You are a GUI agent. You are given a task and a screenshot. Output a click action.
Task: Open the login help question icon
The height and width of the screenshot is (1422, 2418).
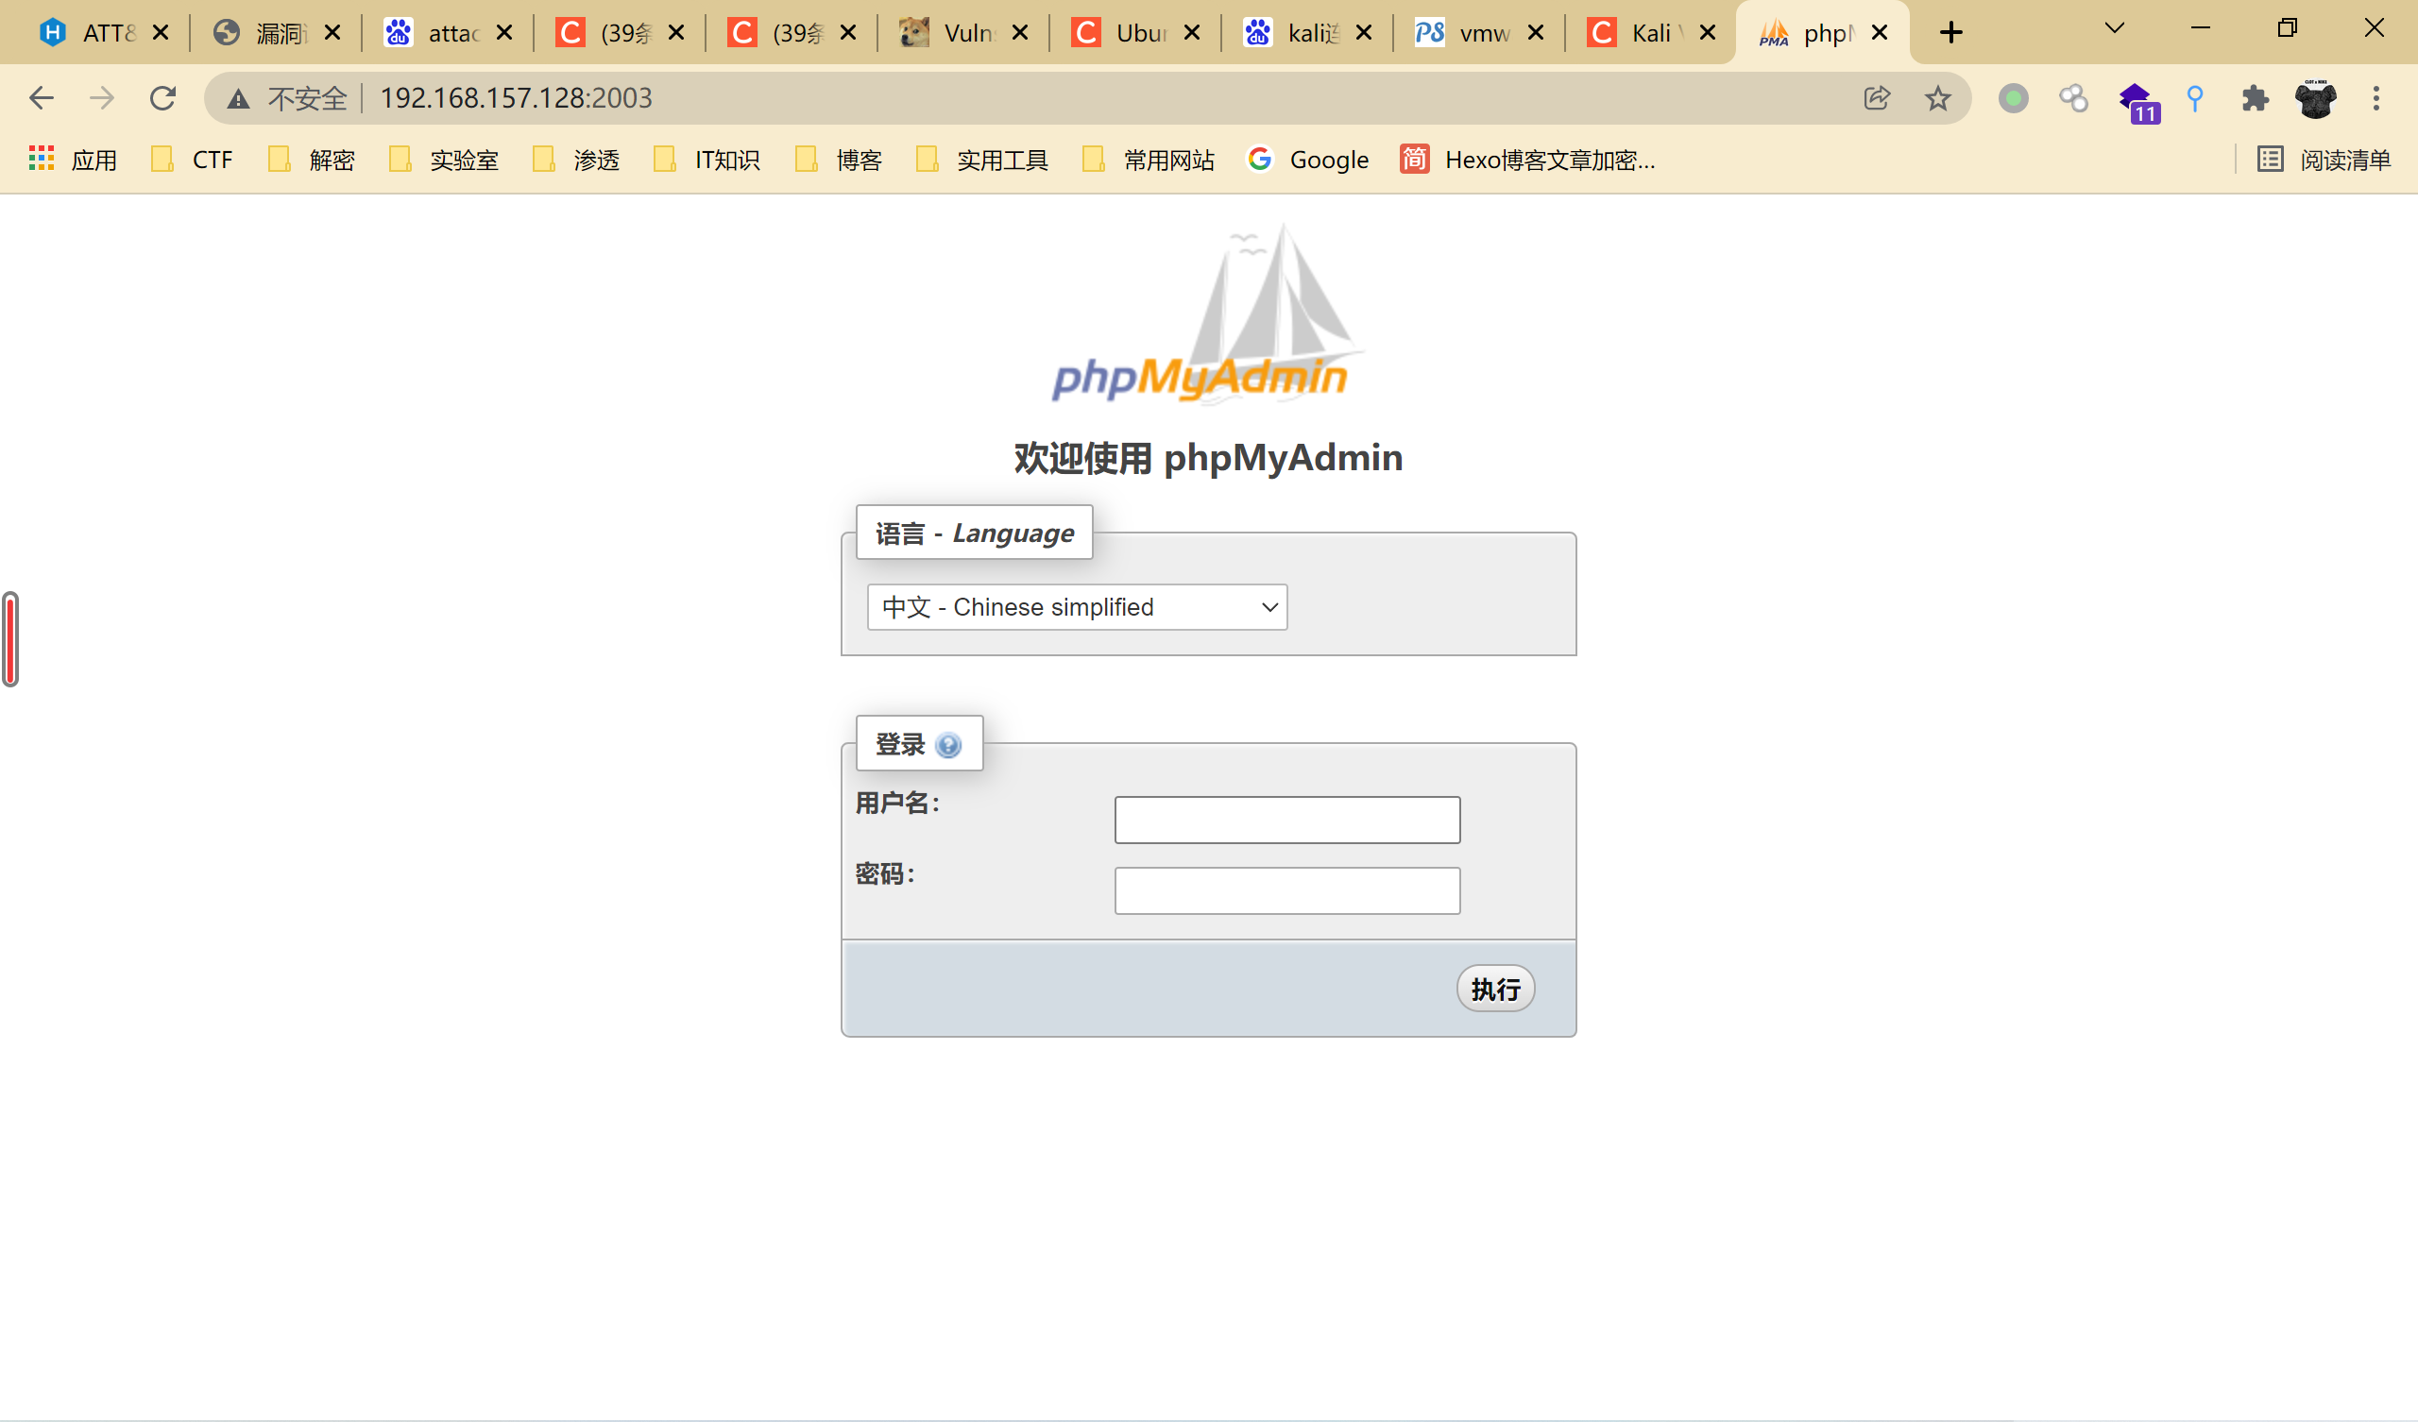click(x=948, y=745)
